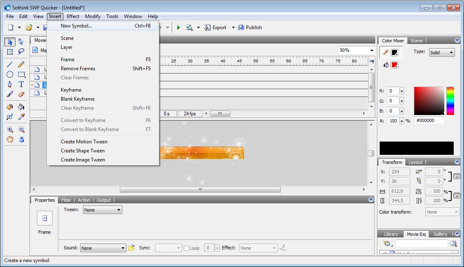Click the Publish button in toolbar
The height and width of the screenshot is (267, 464).
[250, 28]
